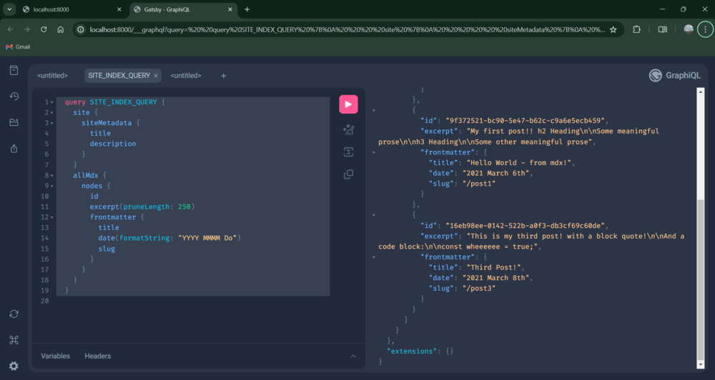Collapse the allMdx block fold arrow
This screenshot has width=715, height=380.
(52, 176)
